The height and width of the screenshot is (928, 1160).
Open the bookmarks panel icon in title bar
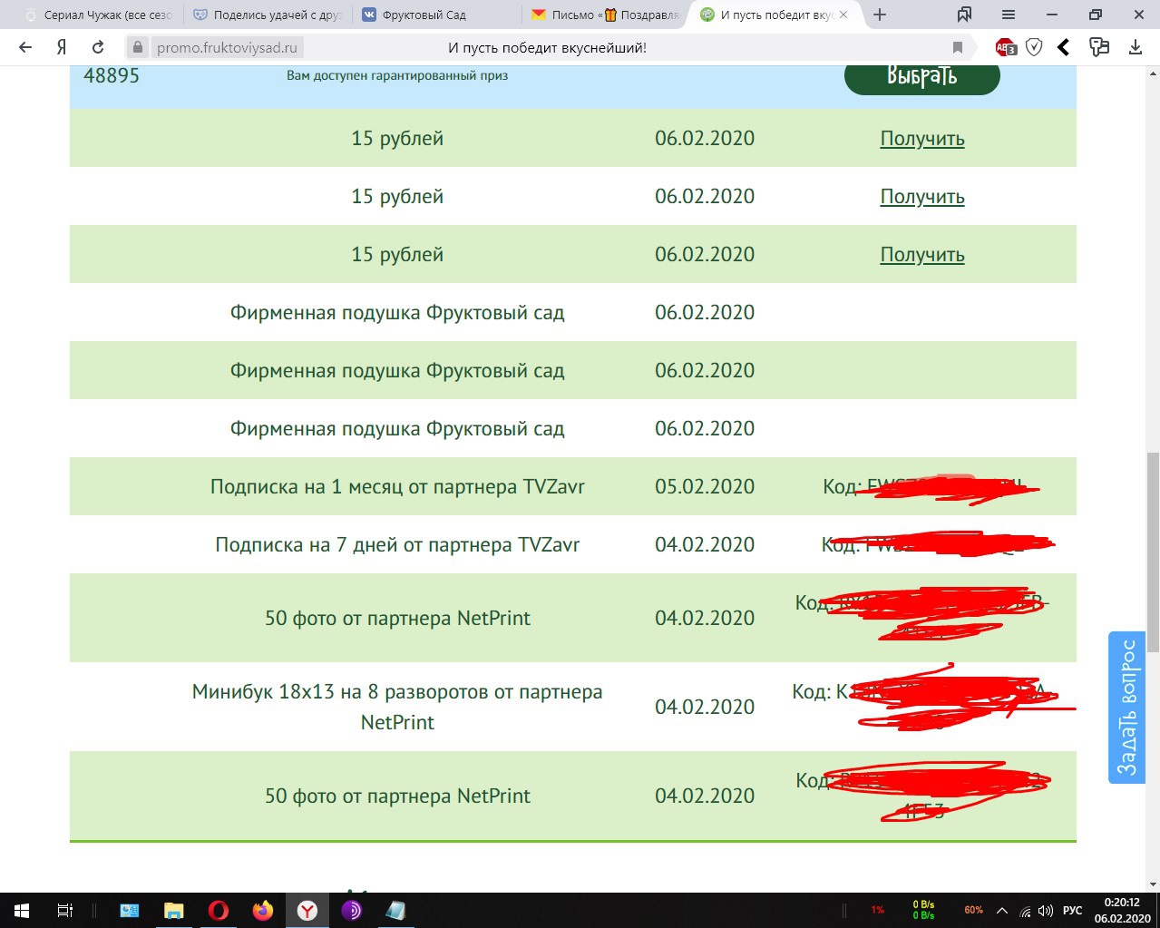click(964, 15)
